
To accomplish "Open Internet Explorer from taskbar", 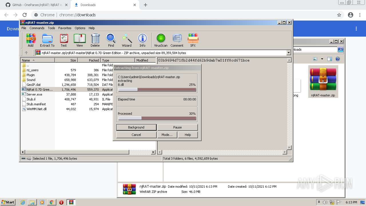I will click(x=23, y=202).
